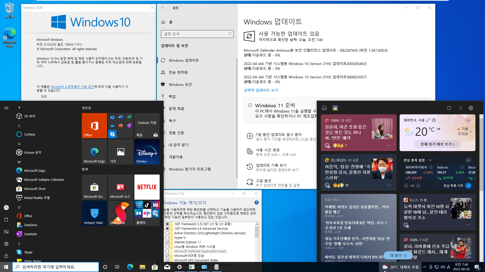Click the taskbar search box
This screenshot has height=272, width=485.
56,267
